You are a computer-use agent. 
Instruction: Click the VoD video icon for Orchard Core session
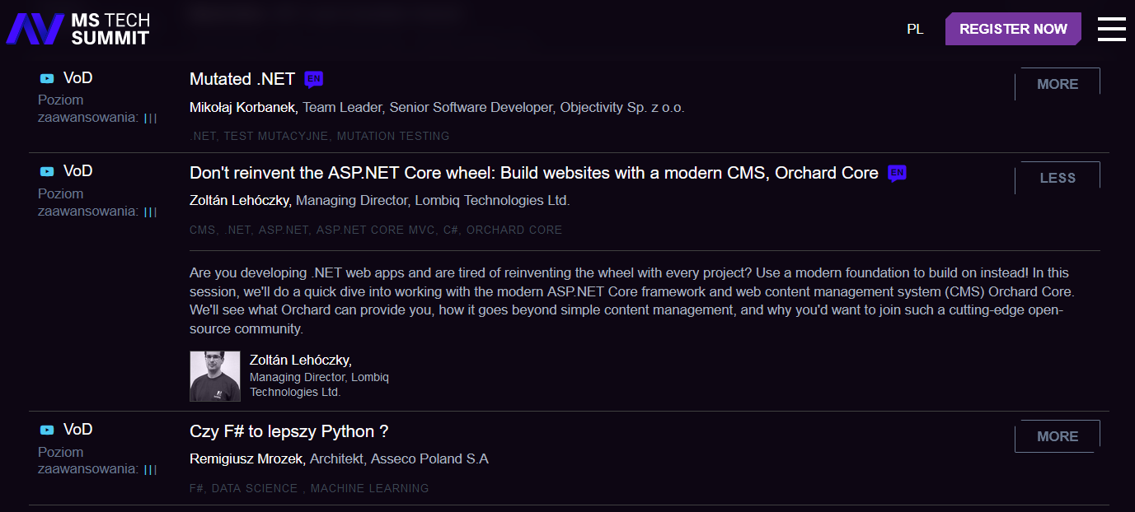click(x=47, y=171)
